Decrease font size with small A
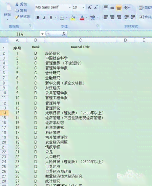Screen dimensions: 152x186 tap(96, 7)
